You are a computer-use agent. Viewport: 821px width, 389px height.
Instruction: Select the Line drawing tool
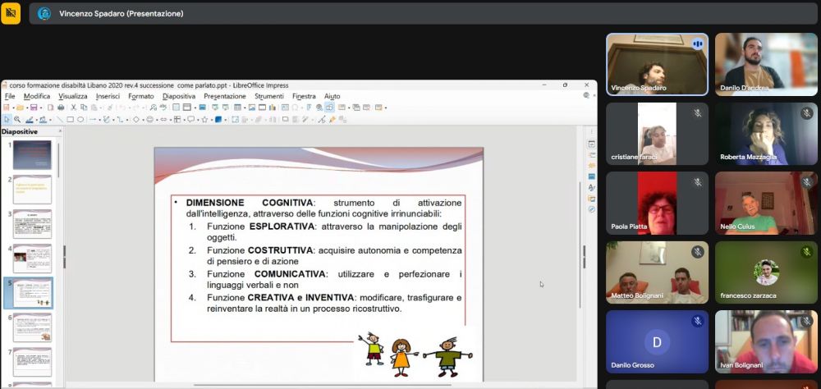[60, 119]
